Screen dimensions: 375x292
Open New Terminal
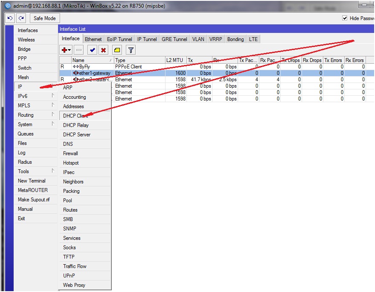point(36,181)
